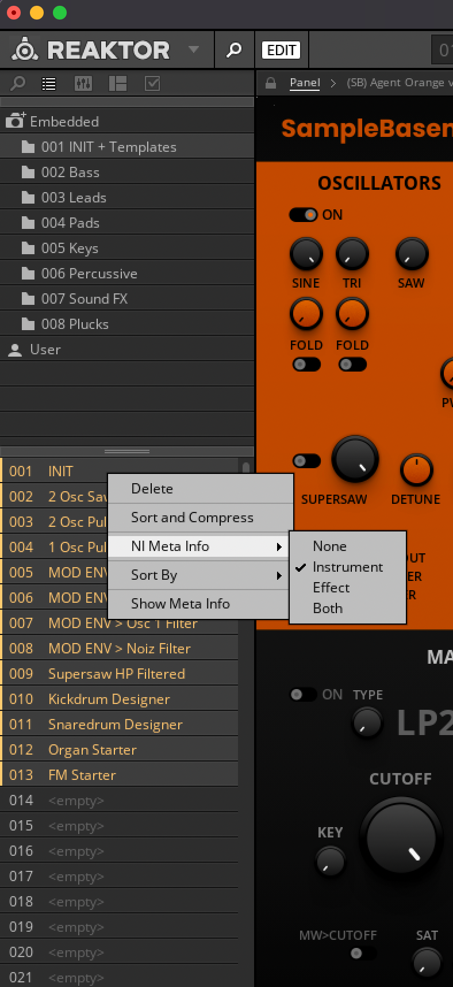453x987 pixels.
Task: Click the checkmark view icon in sidebar
Action: point(152,84)
